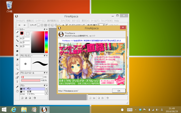The width and height of the screenshot is (181, 113).
Task: Close the FireAlpaca update dialog
Action: pyautogui.click(x=123, y=27)
